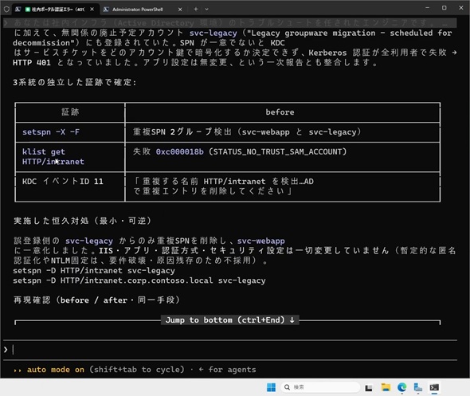The width and height of the screenshot is (470, 396).
Task: Maximize the terminal window
Action: coord(444,7)
